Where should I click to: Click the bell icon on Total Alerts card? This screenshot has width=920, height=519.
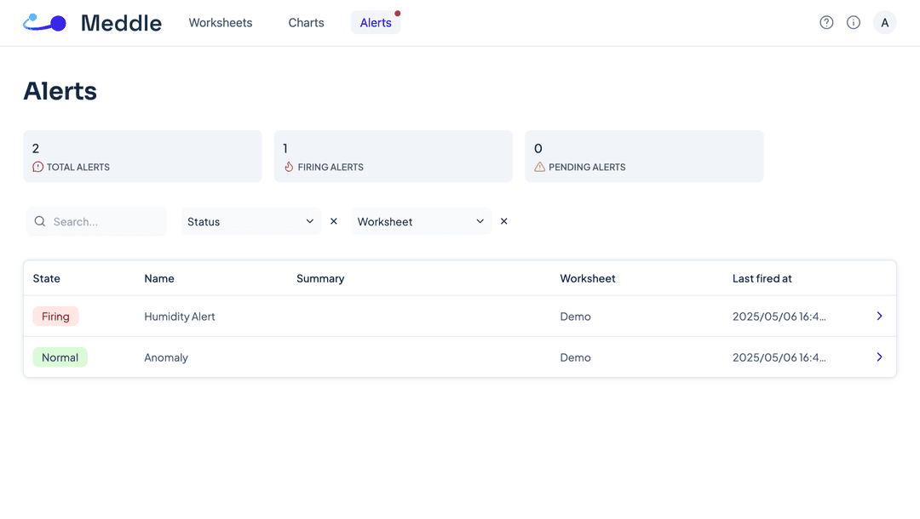37,167
